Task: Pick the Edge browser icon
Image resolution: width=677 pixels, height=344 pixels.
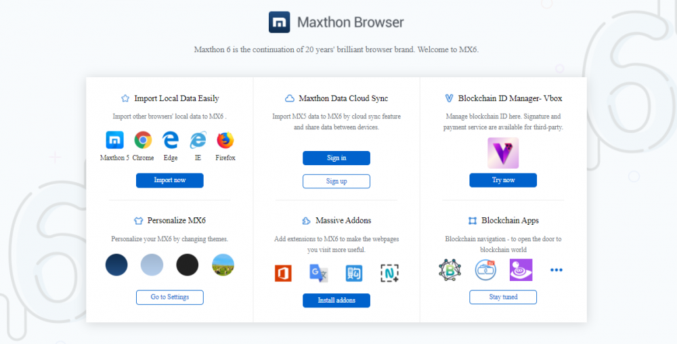Action: pyautogui.click(x=170, y=140)
